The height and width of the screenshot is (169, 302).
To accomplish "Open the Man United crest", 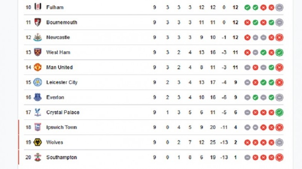I will coord(37,67).
